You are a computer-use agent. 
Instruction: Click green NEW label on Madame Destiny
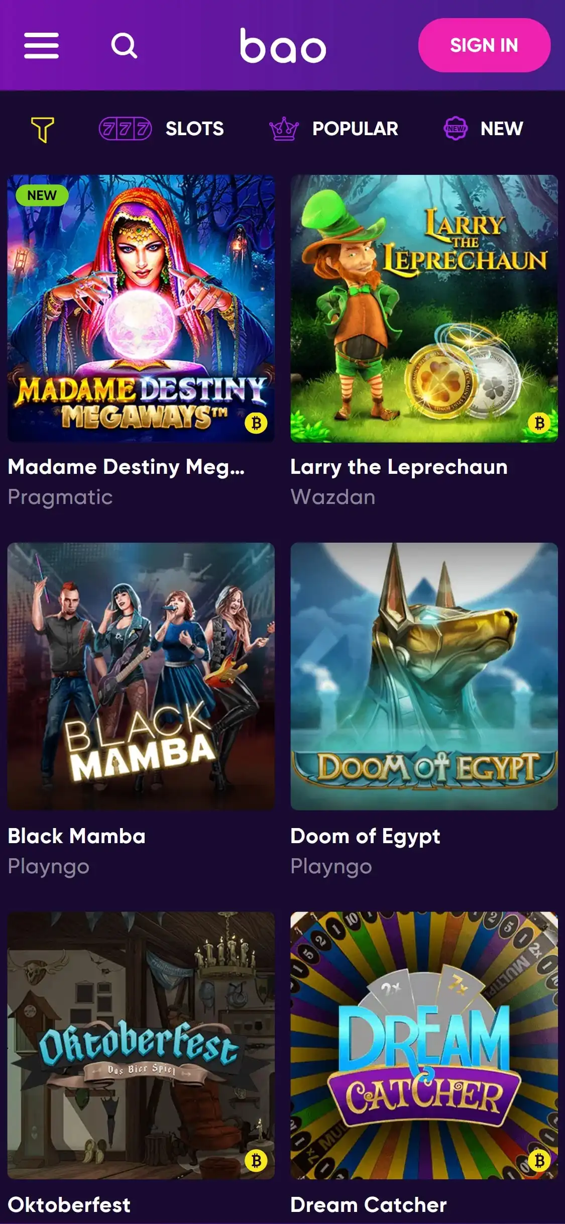pyautogui.click(x=42, y=195)
